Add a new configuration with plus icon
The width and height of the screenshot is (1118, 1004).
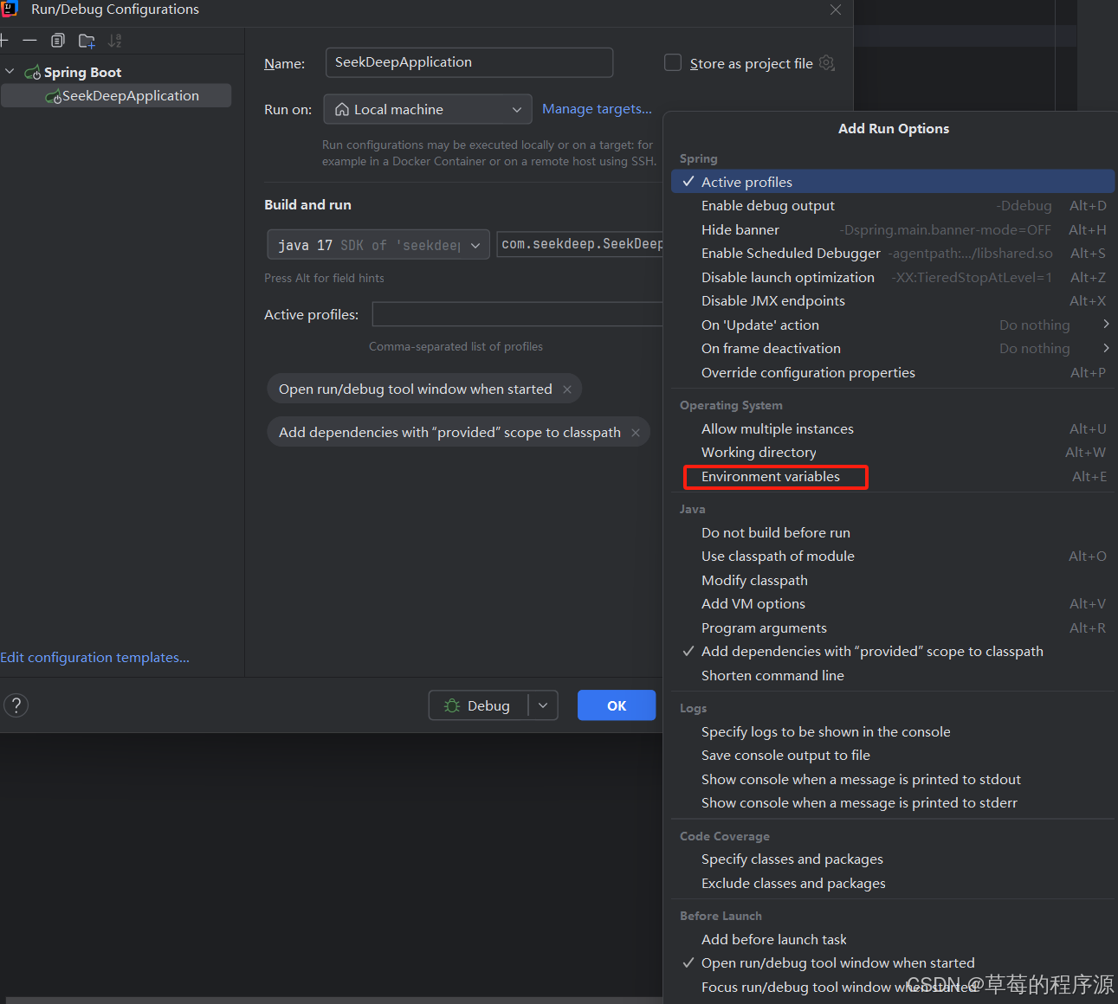click(3, 41)
